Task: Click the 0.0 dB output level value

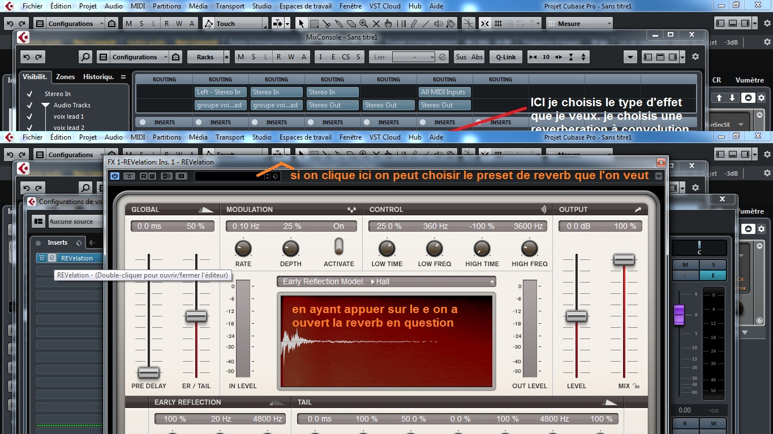Action: point(577,226)
